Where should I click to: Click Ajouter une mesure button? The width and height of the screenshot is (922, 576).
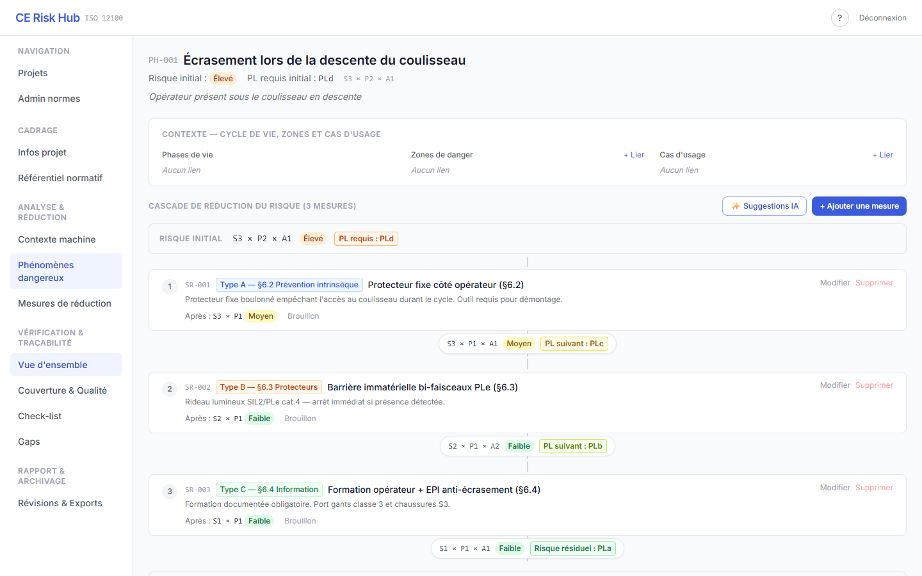coord(859,206)
